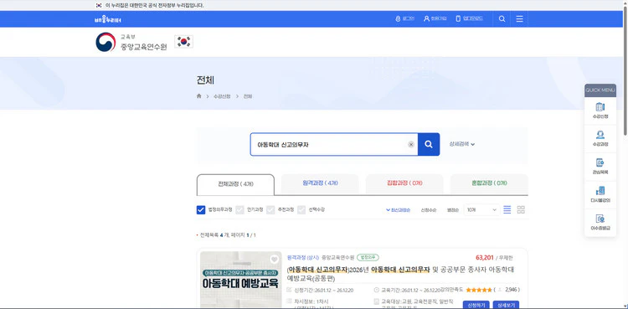Sort results by 최신과정순
Screen dimensions: 628x309
click(398, 209)
